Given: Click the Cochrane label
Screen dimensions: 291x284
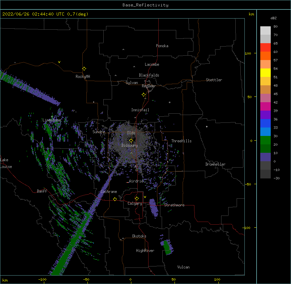Looking at the screenshot, I should pyautogui.click(x=109, y=192).
